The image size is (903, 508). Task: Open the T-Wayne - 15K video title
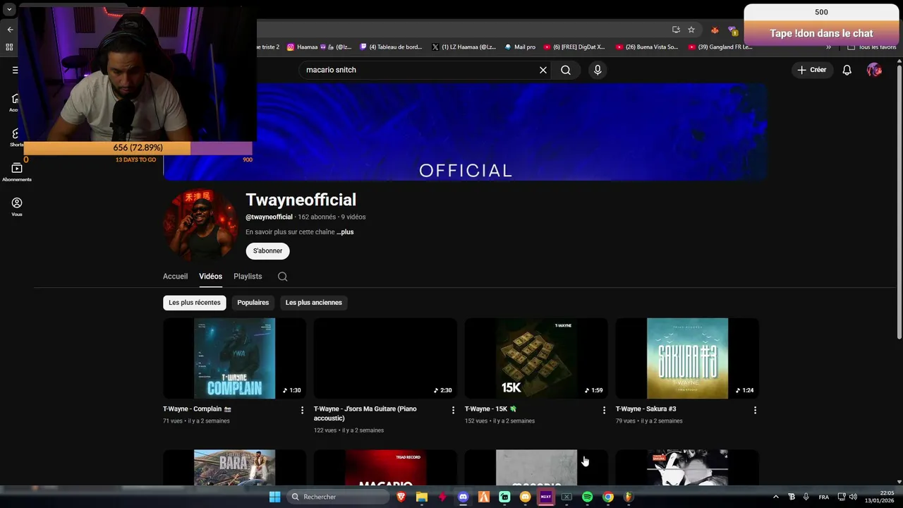tap(491, 409)
